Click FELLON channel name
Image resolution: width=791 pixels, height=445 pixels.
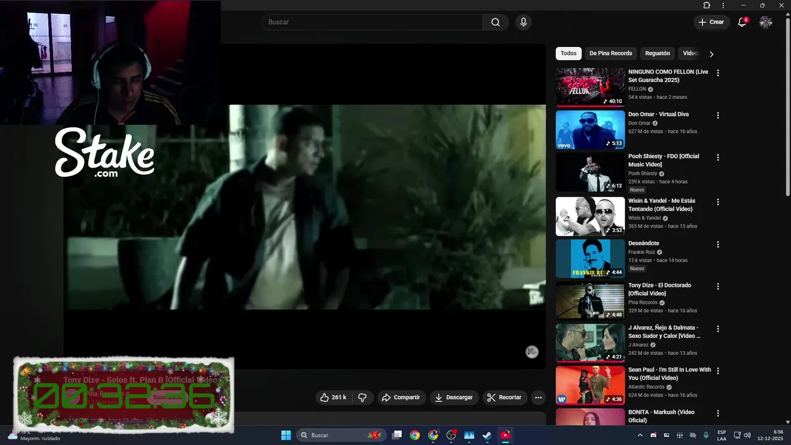coord(637,89)
